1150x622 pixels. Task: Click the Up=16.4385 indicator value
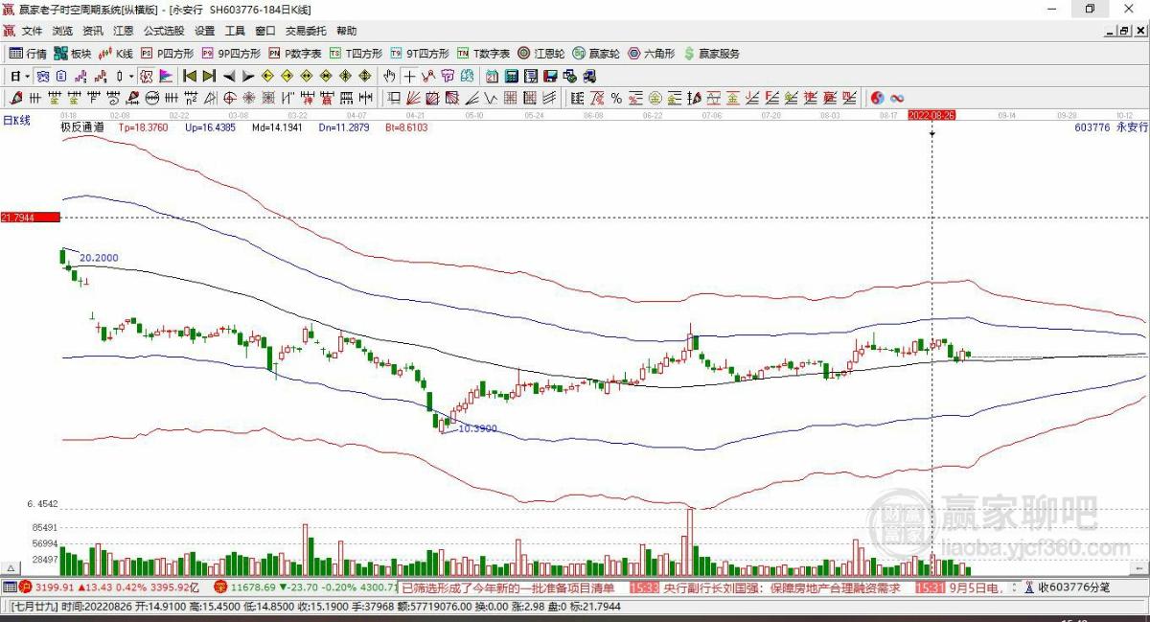210,127
